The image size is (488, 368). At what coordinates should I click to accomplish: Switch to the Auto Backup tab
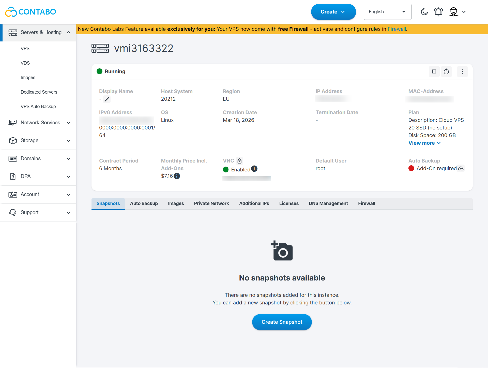(x=144, y=204)
